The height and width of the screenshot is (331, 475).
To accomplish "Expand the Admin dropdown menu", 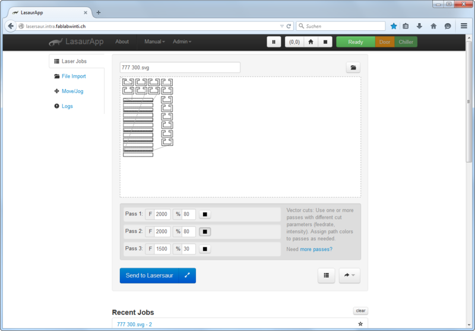I will [x=182, y=42].
